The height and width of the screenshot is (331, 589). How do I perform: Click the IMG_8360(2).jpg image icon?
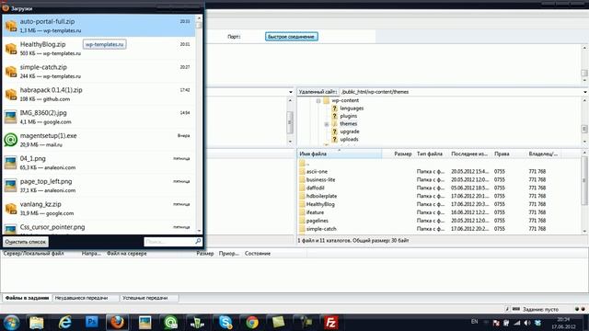pyautogui.click(x=11, y=118)
